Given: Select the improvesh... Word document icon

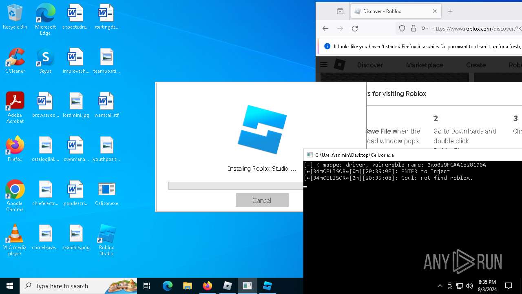Looking at the screenshot, I should tap(76, 61).
